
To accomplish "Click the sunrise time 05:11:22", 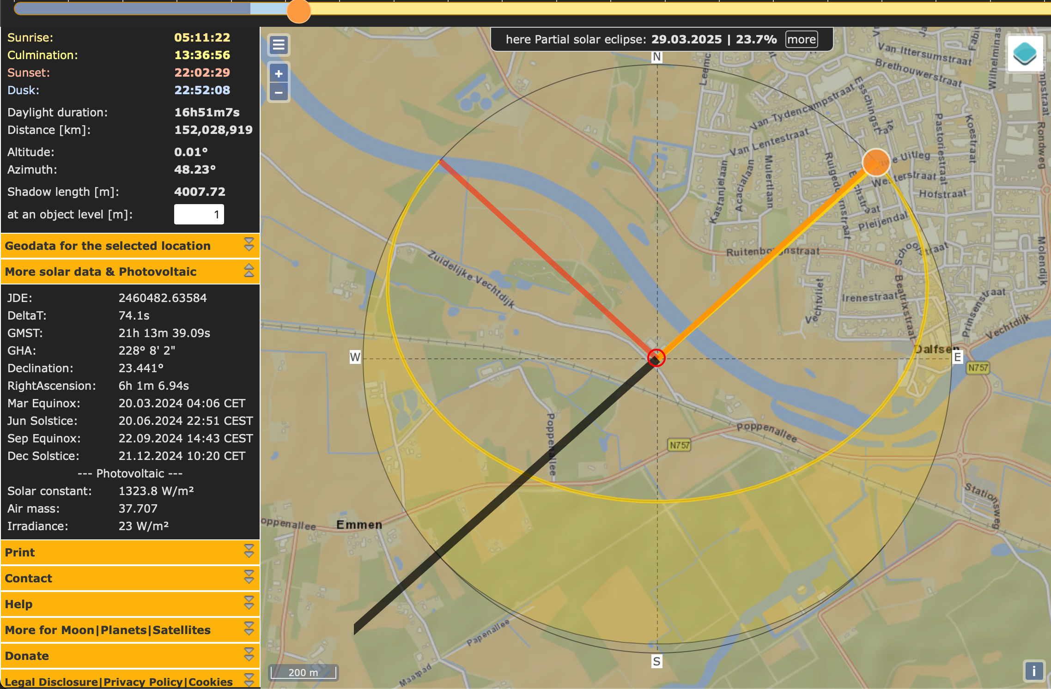I will tap(202, 37).
